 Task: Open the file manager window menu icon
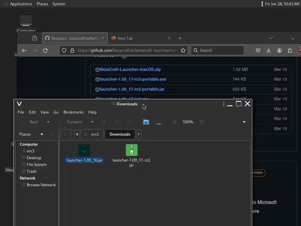click(x=19, y=104)
